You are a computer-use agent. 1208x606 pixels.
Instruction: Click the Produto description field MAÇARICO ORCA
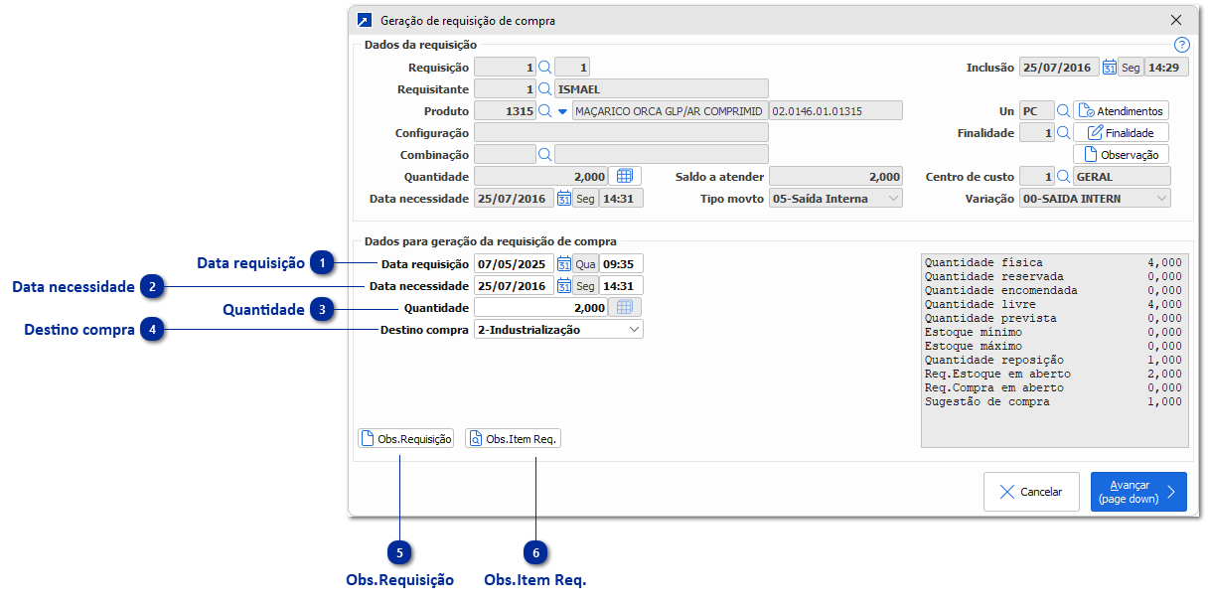click(x=671, y=111)
